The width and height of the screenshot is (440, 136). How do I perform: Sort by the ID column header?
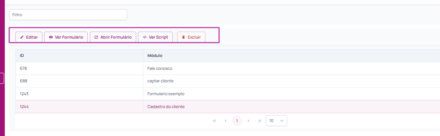pos(80,56)
